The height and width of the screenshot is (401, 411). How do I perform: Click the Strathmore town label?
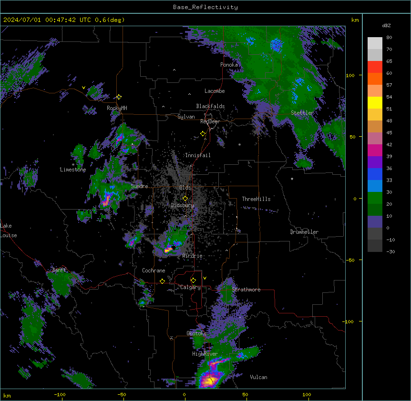point(246,290)
